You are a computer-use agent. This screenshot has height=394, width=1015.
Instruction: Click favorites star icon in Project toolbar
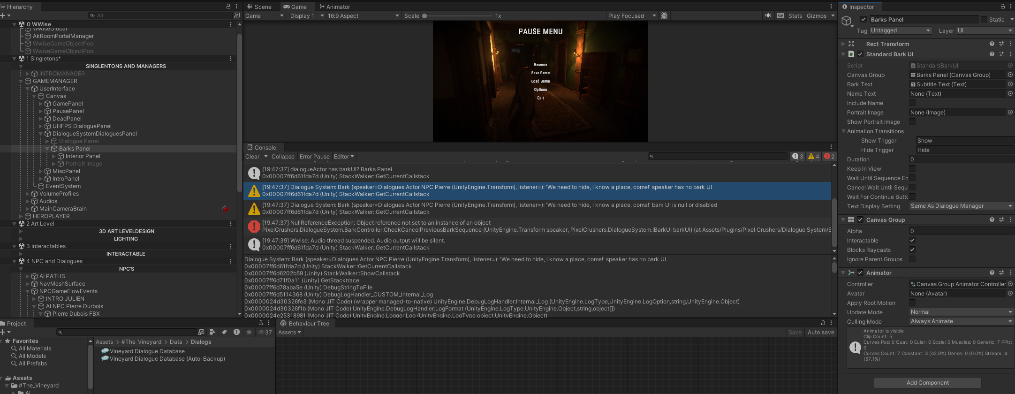249,332
